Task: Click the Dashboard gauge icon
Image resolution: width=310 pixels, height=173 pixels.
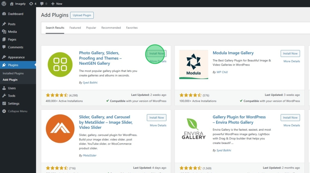Action: (x=4, y=14)
